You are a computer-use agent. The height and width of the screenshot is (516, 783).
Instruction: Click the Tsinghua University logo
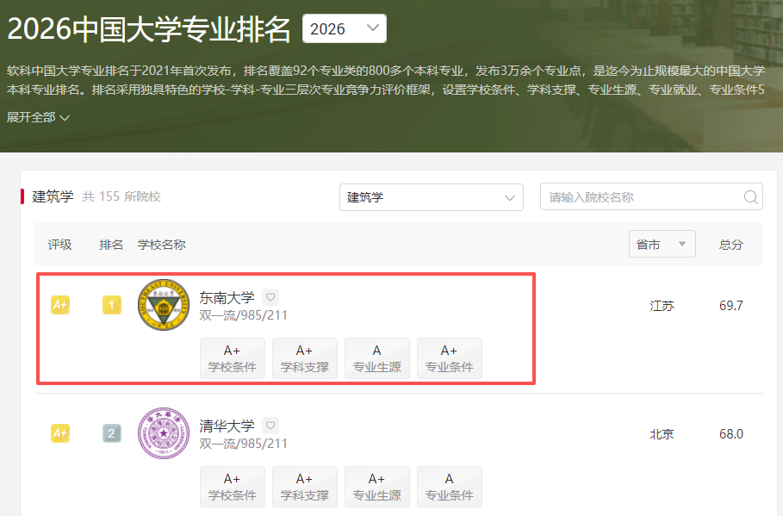click(164, 433)
